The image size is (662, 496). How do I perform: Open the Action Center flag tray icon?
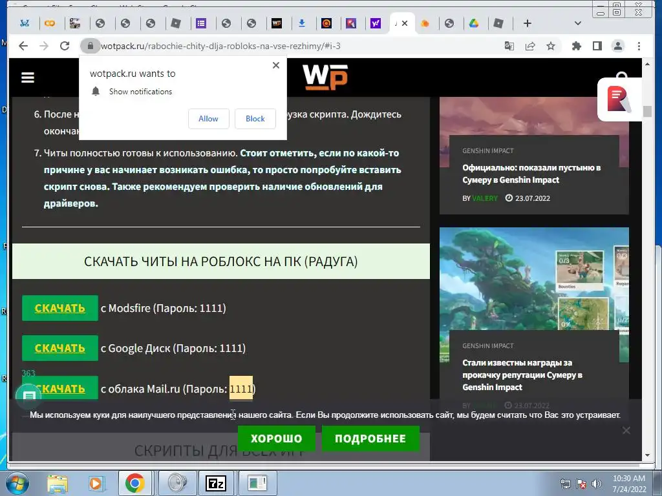pyautogui.click(x=581, y=484)
